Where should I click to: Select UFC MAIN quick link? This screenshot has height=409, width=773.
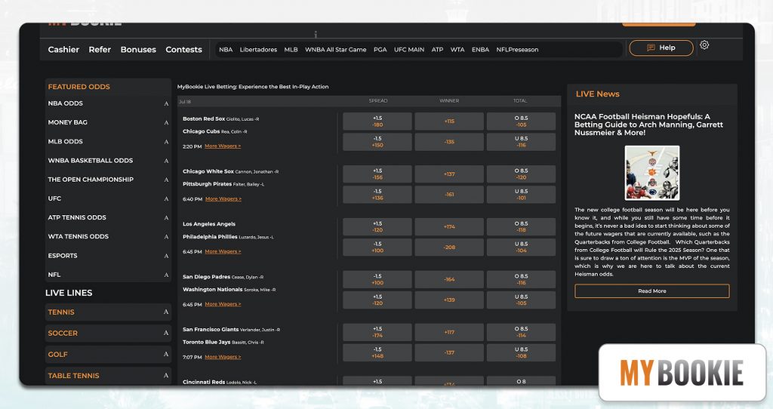(409, 49)
